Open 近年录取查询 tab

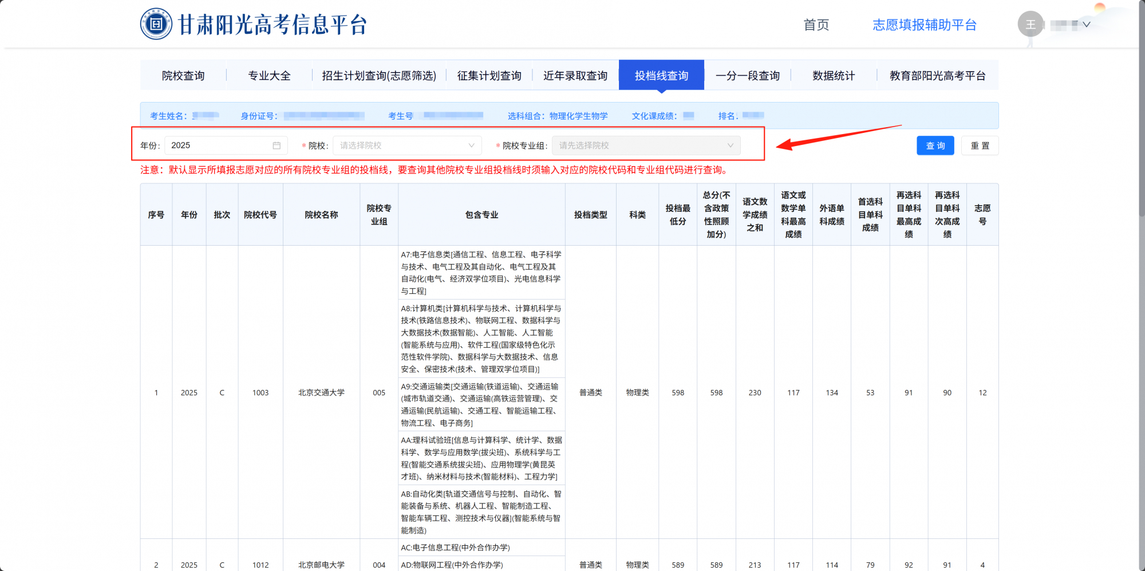point(575,76)
